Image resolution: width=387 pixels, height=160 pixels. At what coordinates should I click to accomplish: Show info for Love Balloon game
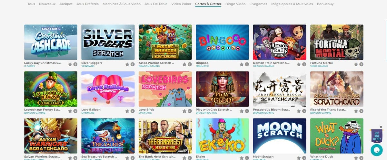(x=133, y=111)
